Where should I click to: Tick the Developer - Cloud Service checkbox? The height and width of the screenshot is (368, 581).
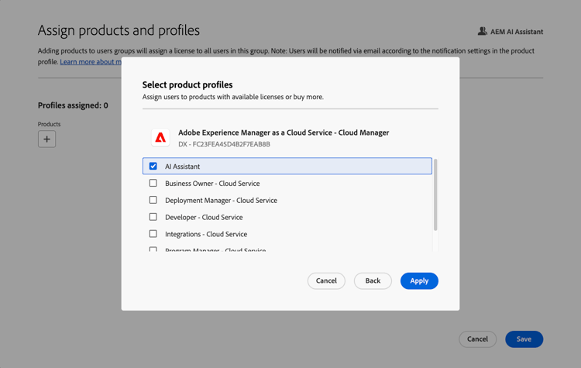pos(153,217)
